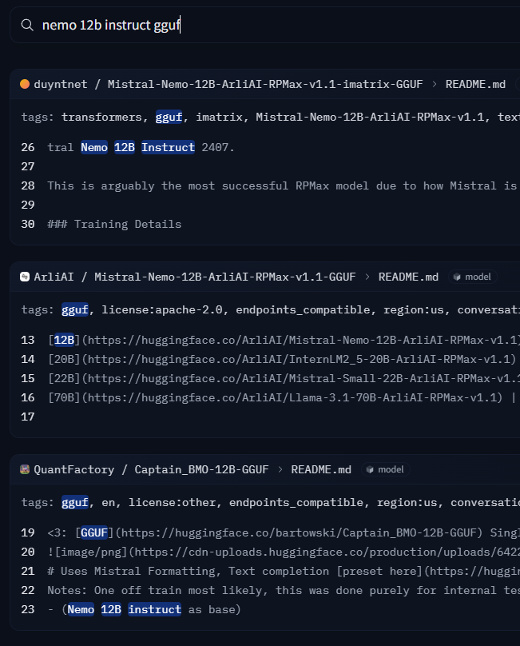Click line 30 "### Training Details"
520x646 pixels.
point(114,224)
